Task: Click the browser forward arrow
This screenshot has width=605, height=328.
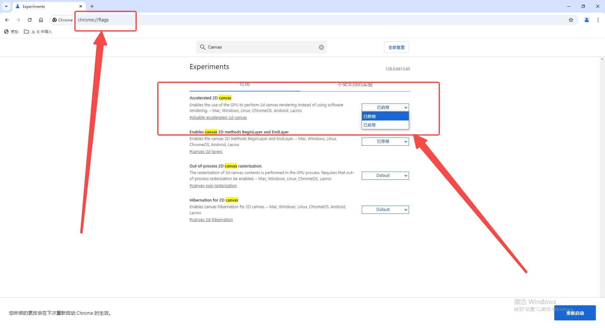Action: (x=18, y=20)
